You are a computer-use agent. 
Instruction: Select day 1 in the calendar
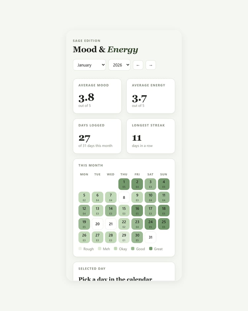124,184
